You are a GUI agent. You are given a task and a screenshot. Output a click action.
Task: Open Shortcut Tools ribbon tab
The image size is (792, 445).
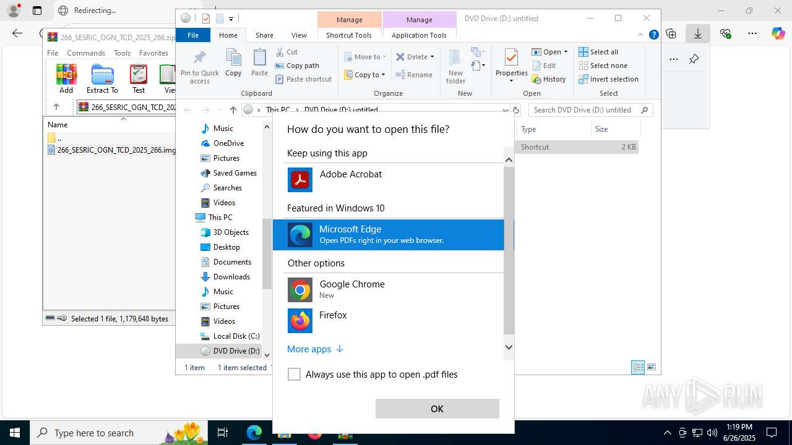point(349,35)
